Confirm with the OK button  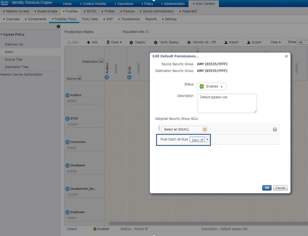(267, 188)
